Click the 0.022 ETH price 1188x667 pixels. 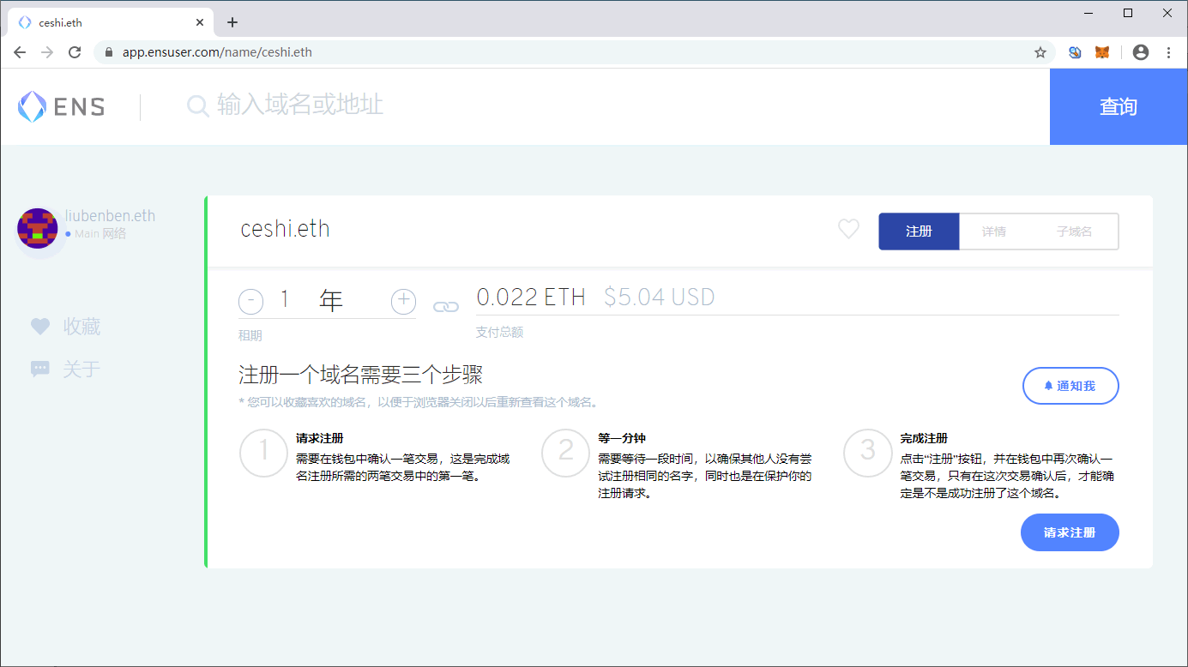point(531,297)
